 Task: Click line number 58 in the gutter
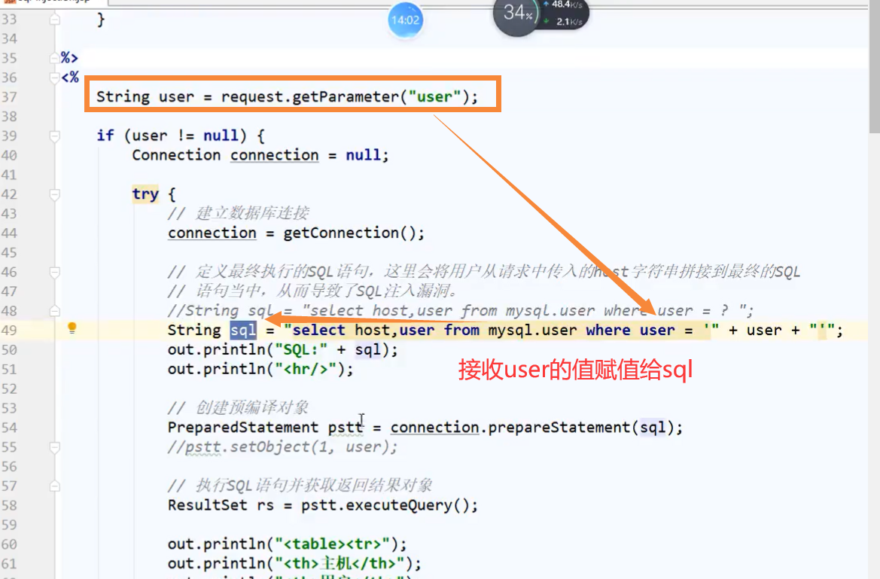(9, 505)
